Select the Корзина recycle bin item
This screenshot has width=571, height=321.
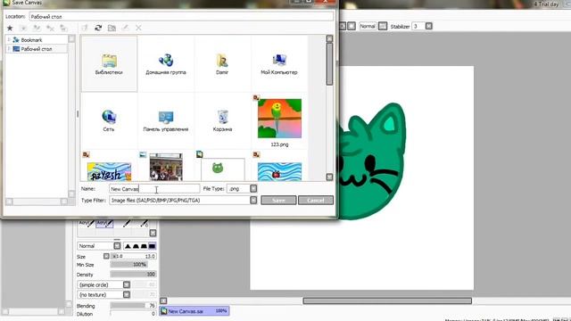pyautogui.click(x=222, y=121)
